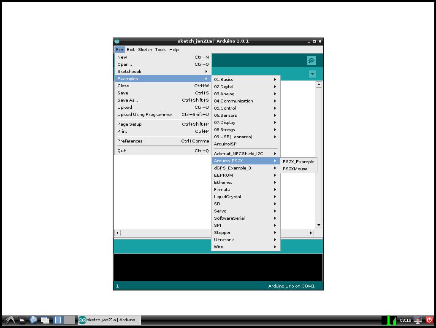Open the start menu icon in taskbar

[x=10, y=320]
